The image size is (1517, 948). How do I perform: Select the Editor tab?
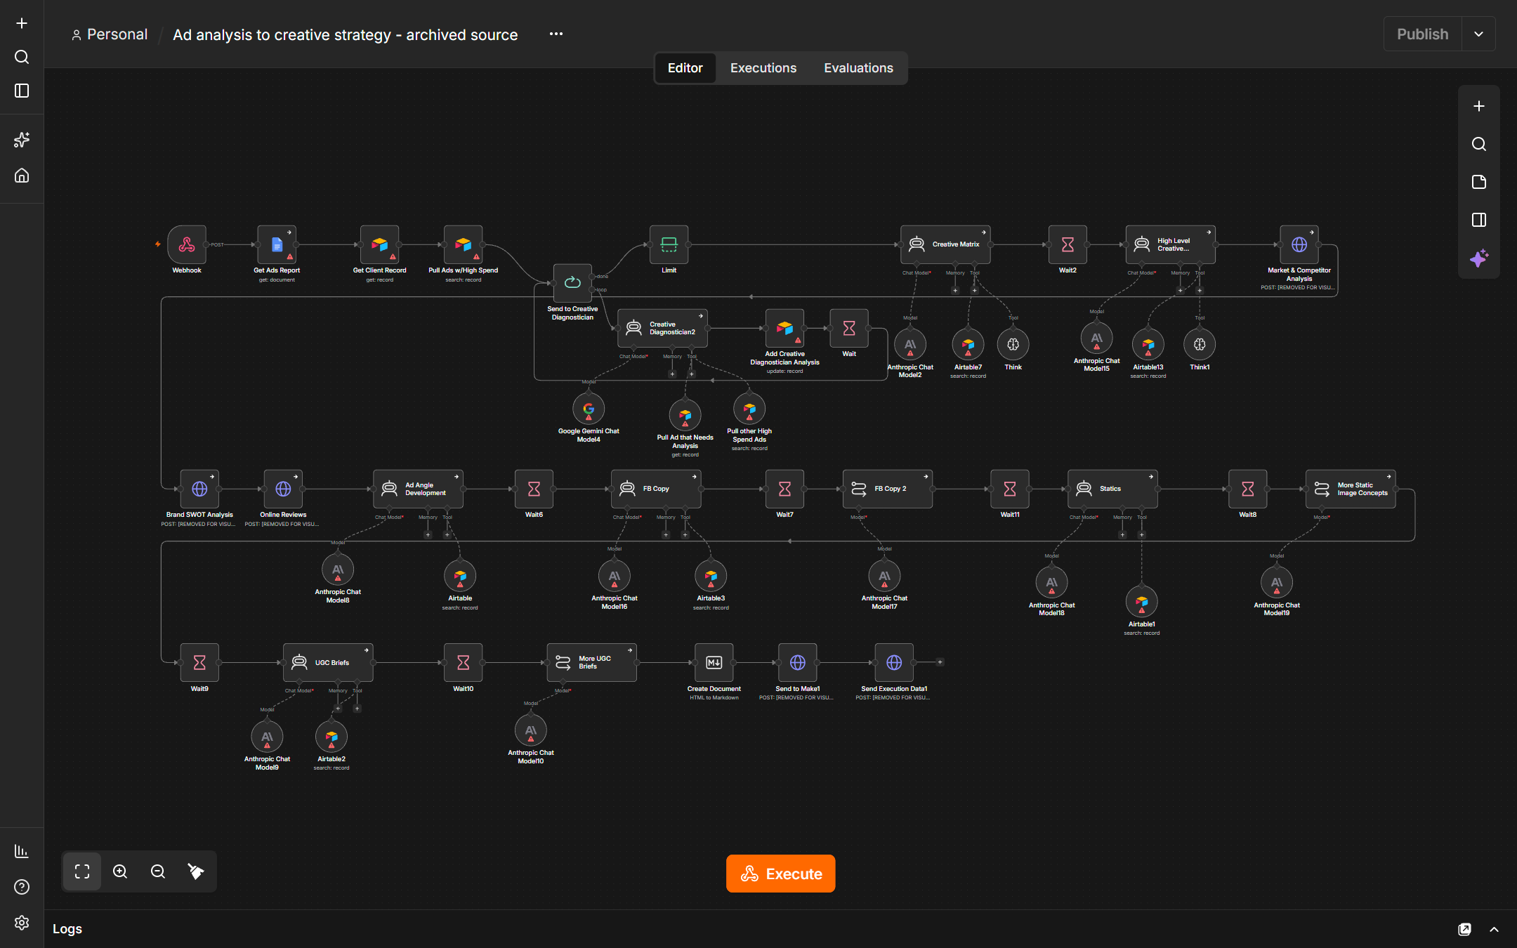pyautogui.click(x=685, y=68)
